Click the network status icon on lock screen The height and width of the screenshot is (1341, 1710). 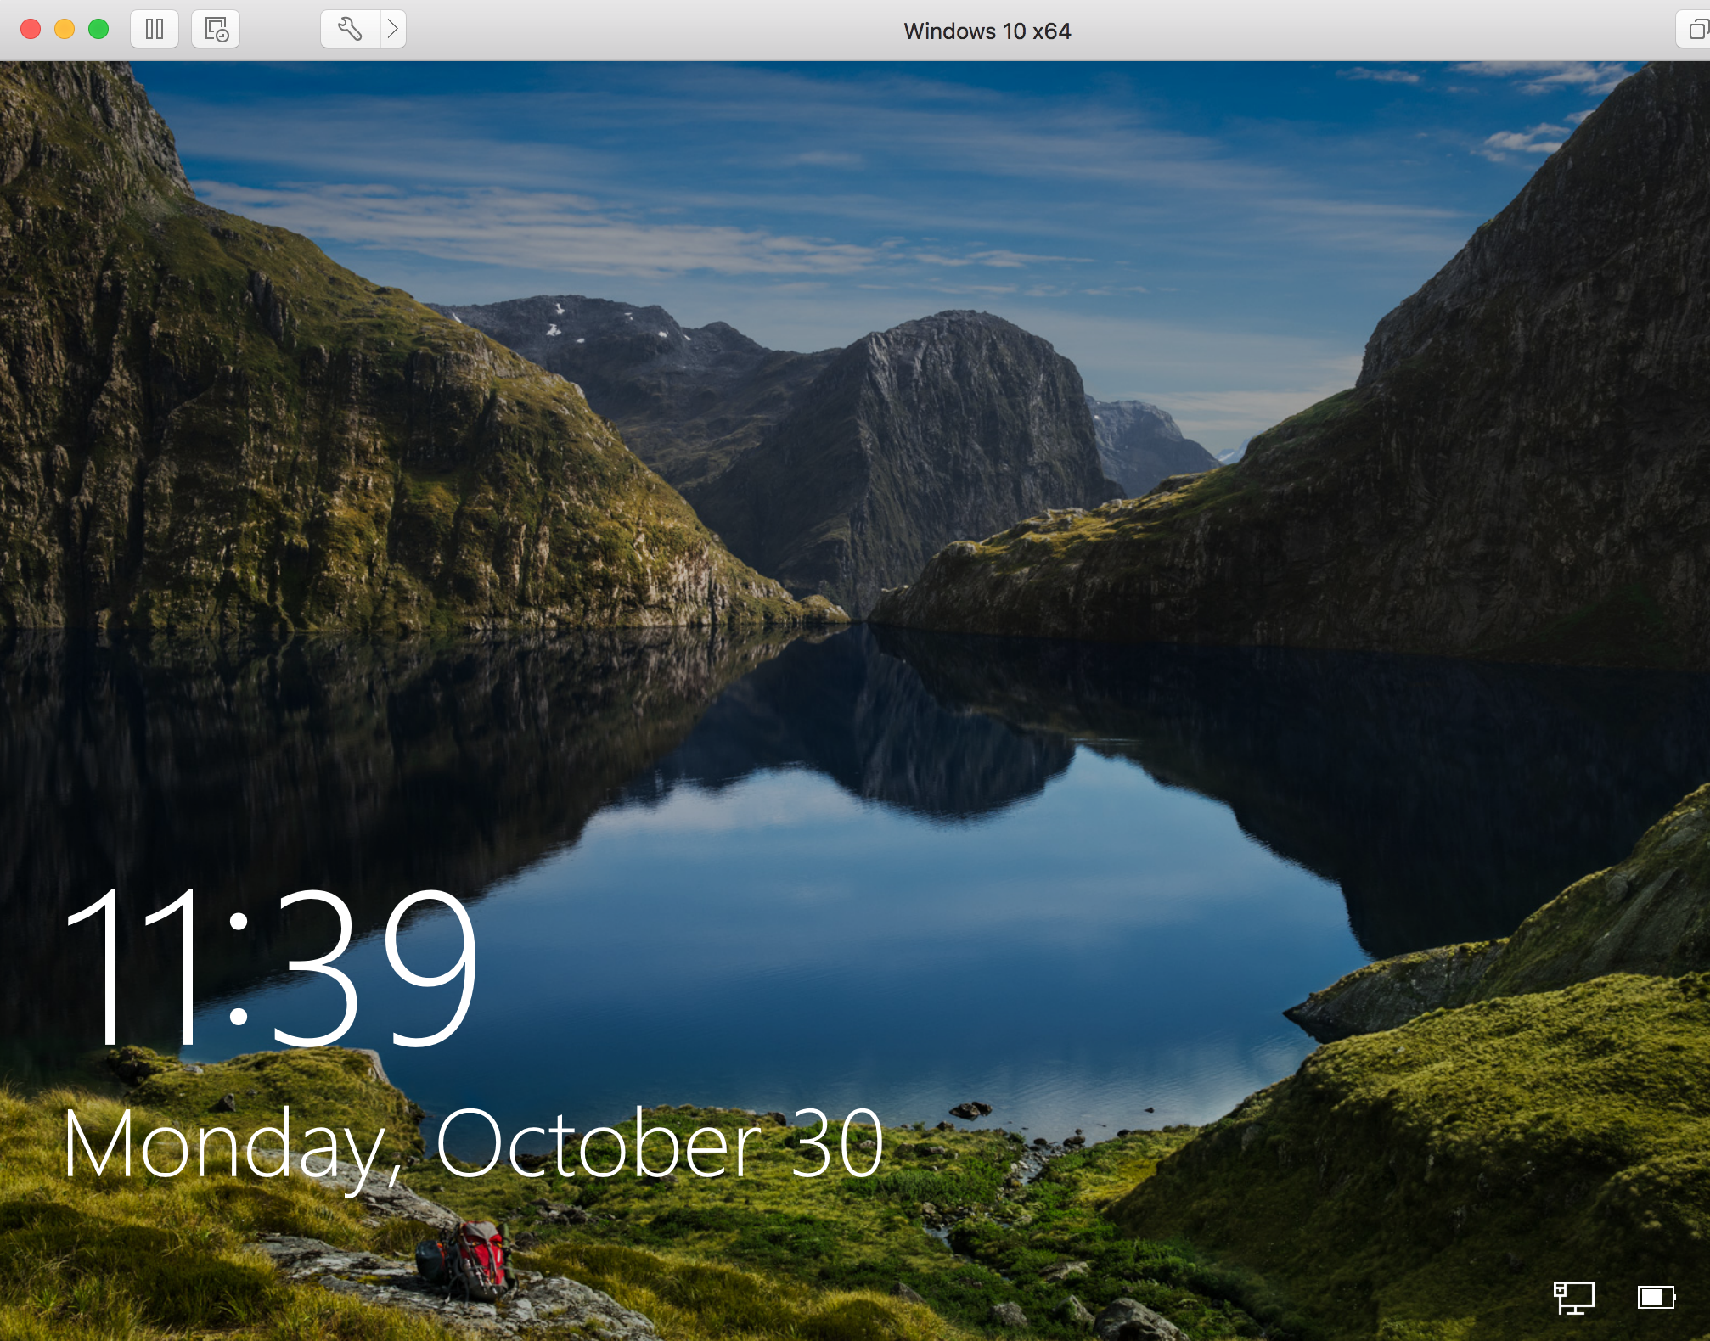pos(1573,1298)
